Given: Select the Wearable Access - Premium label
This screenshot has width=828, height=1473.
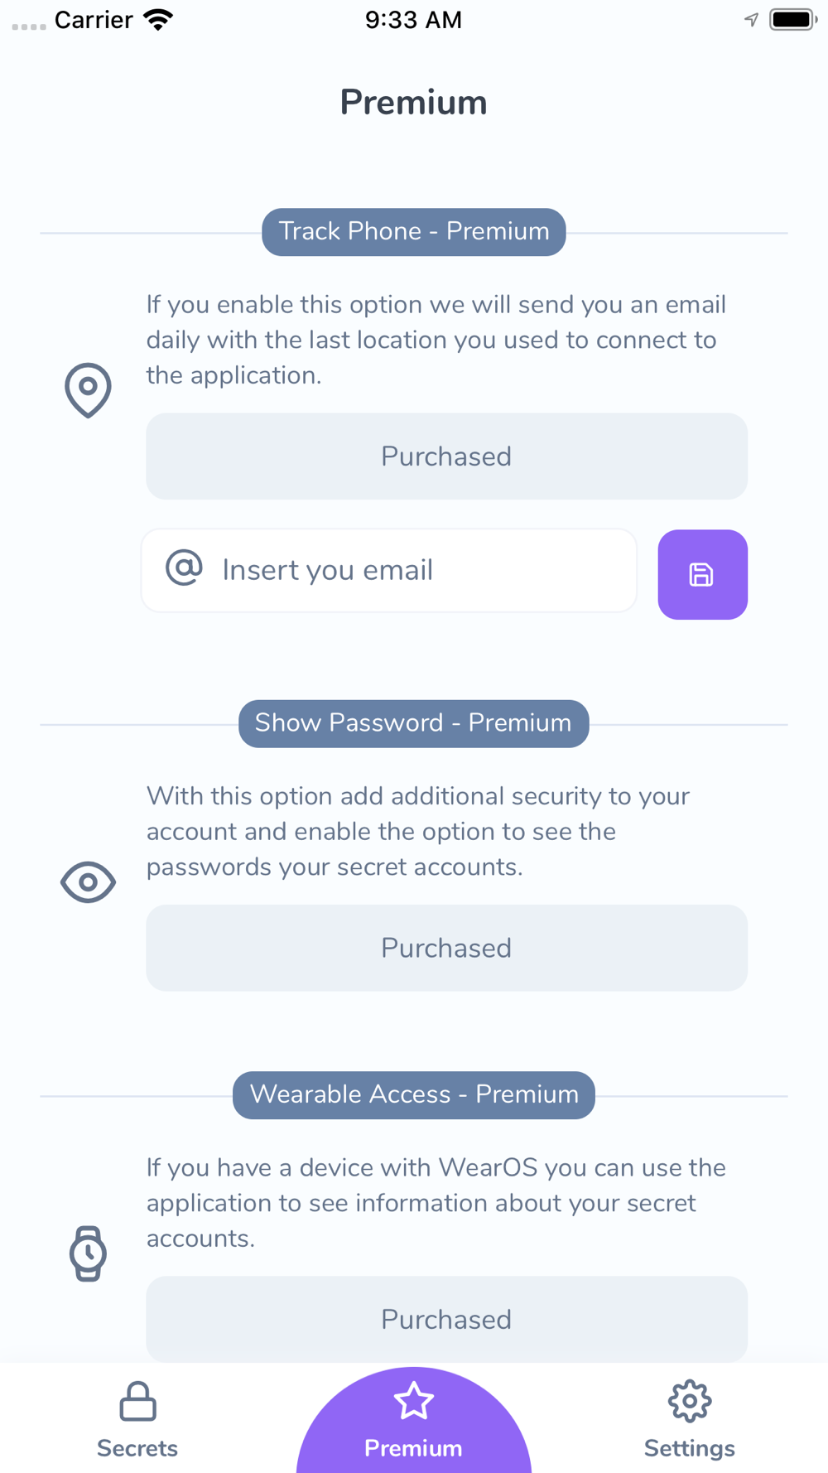Looking at the screenshot, I should click(x=414, y=1094).
